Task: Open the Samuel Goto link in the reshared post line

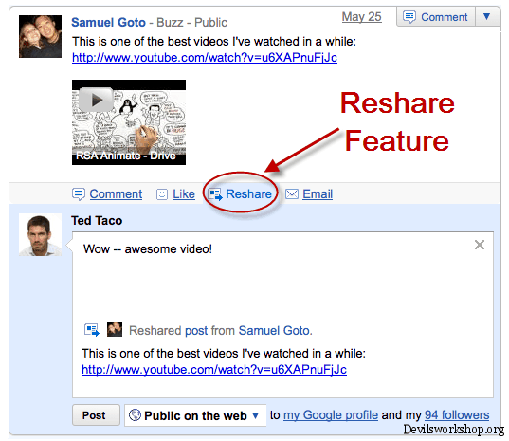Action: pos(275,331)
